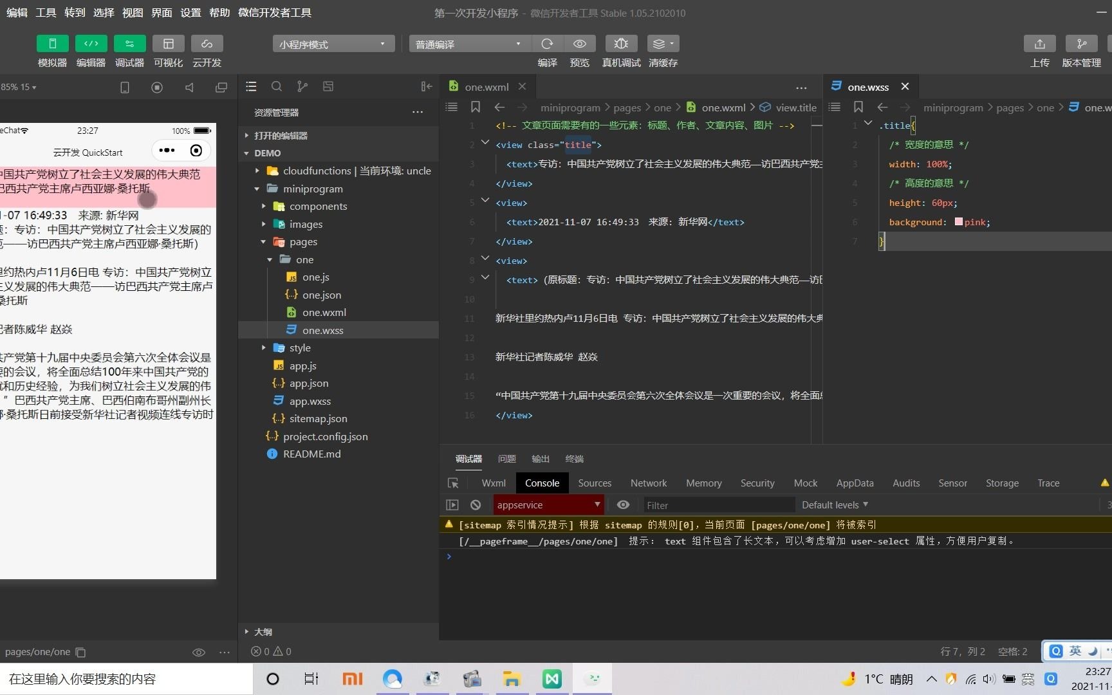Expand the components folder
The image size is (1112, 695).
click(x=264, y=206)
